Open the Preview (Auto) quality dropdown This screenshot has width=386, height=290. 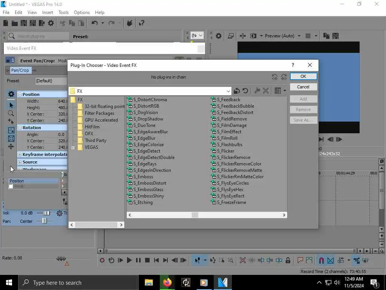(x=299, y=36)
